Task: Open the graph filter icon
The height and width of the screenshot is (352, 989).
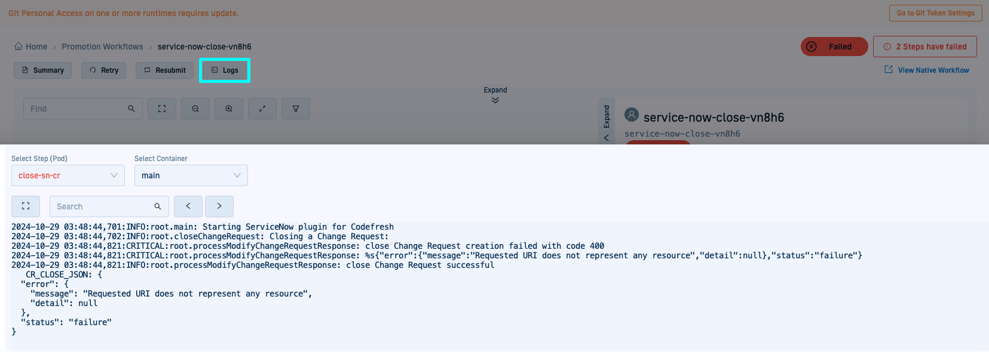Action: pos(296,109)
